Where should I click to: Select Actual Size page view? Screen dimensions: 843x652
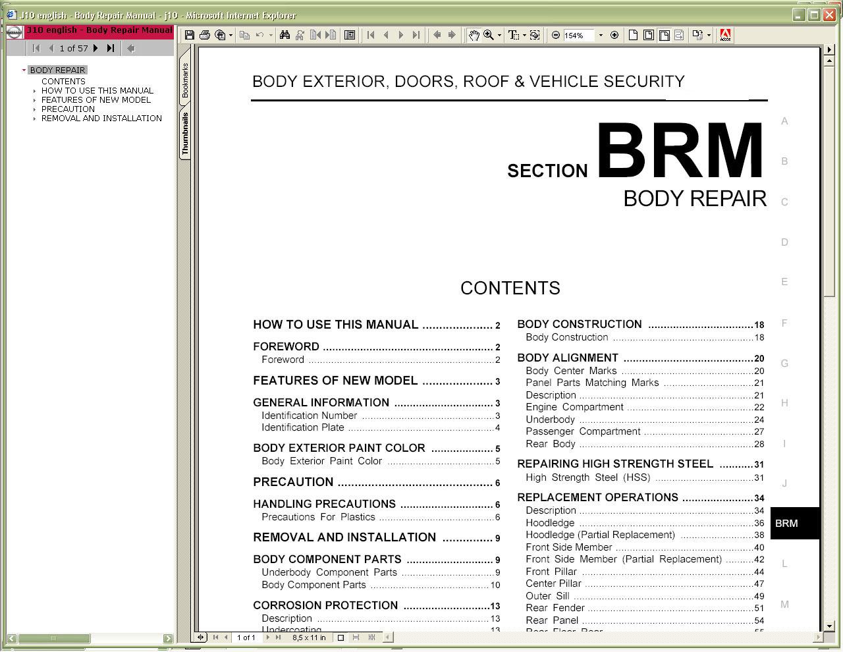pos(633,35)
